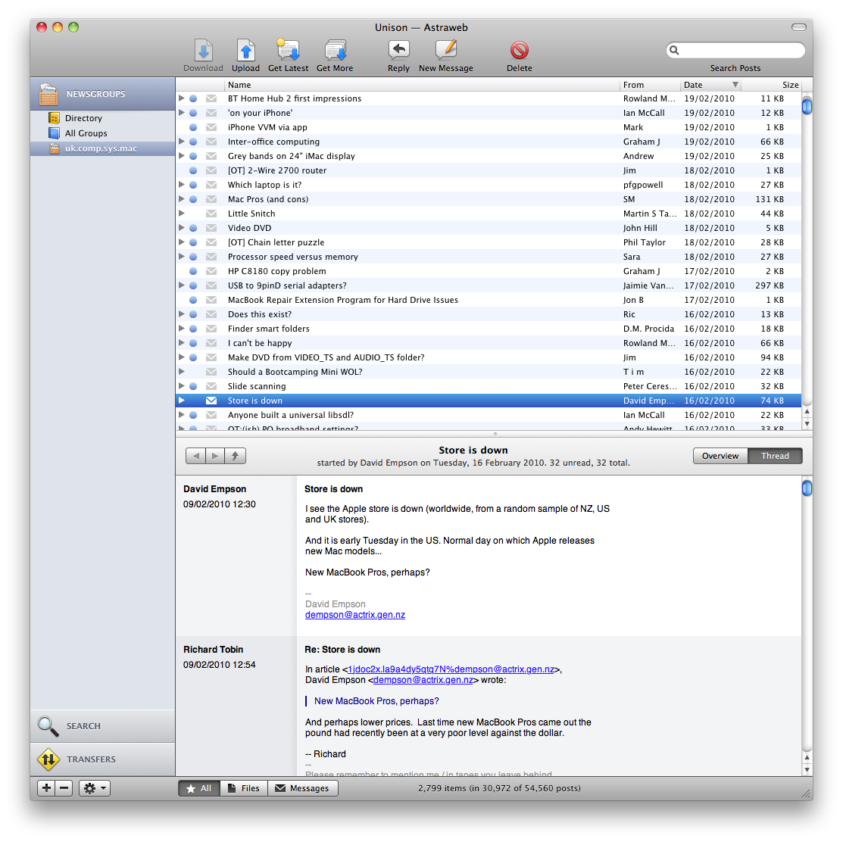Select the Messages filter tab

(x=302, y=788)
